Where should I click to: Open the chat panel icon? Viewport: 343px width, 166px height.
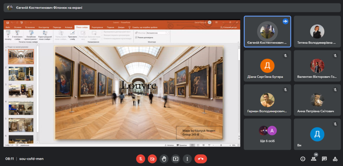(324, 159)
